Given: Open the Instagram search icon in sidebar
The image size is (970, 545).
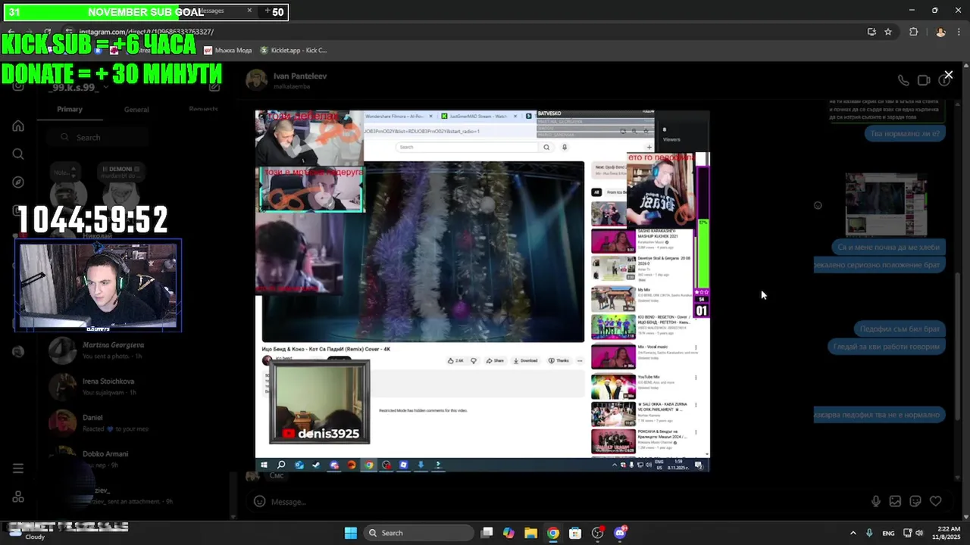Looking at the screenshot, I should click(x=18, y=154).
